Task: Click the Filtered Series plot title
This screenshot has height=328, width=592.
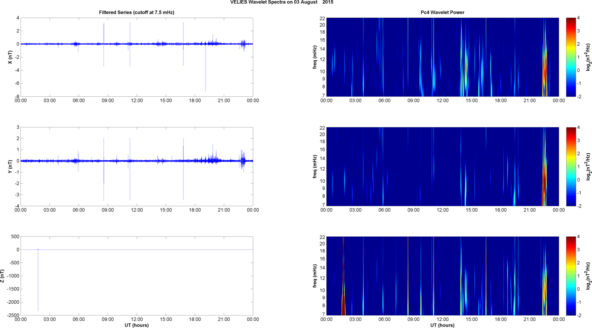Action: (136, 12)
